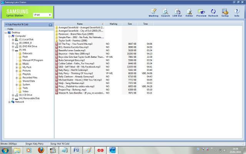Open the Info help icon
This screenshot has height=154, width=246.
(x=237, y=13)
